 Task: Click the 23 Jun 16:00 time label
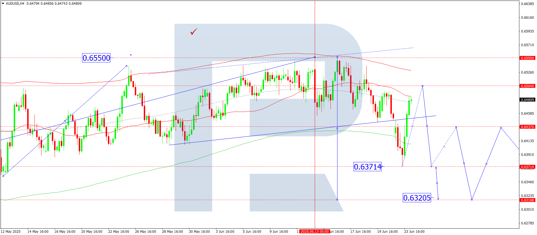point(414,232)
